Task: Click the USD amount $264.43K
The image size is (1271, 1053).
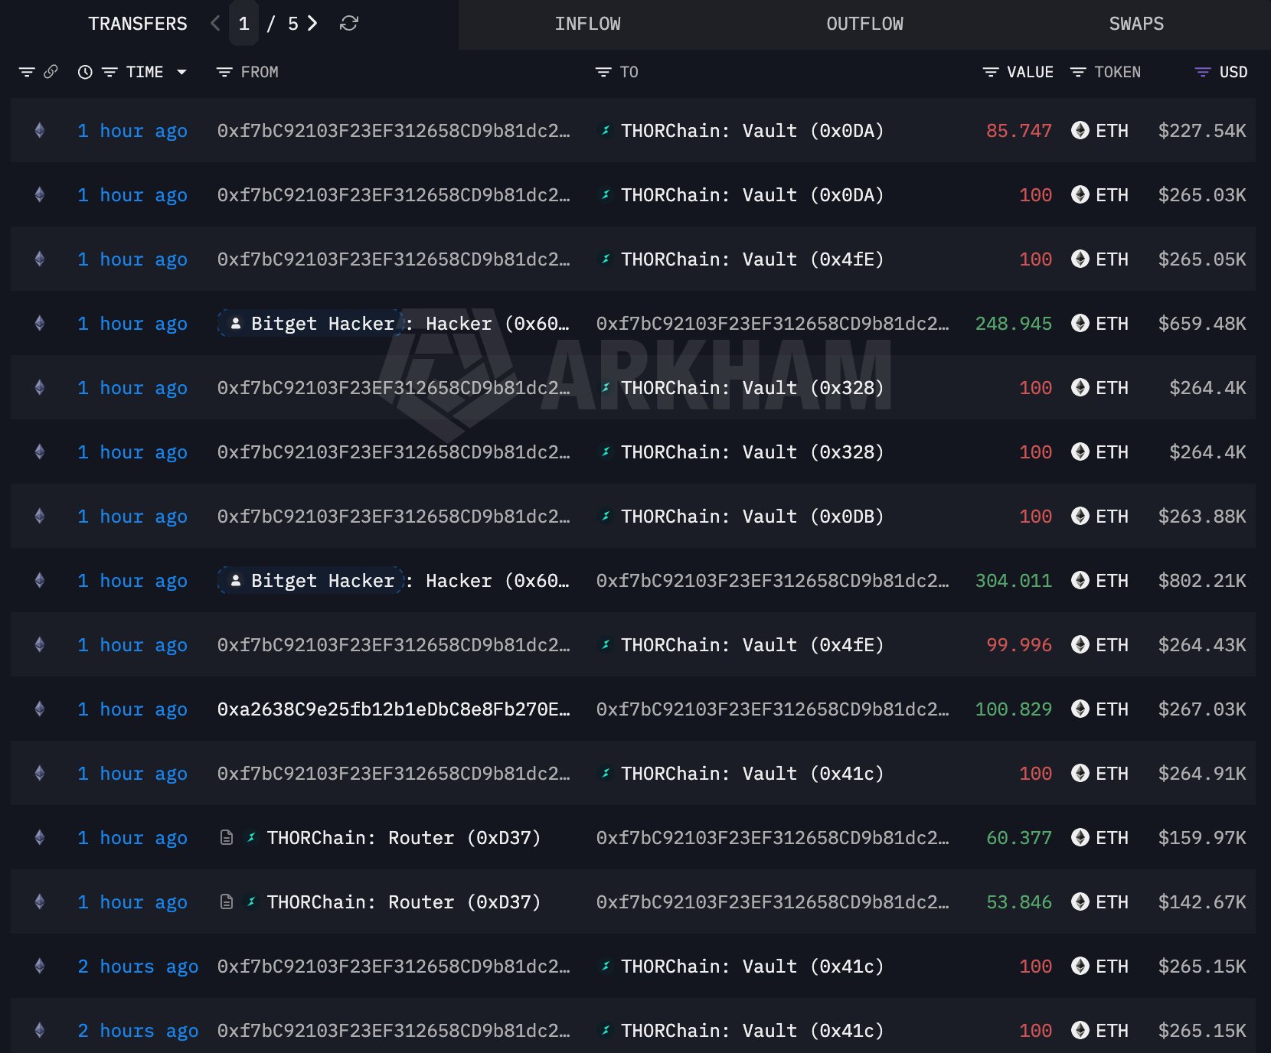Action: tap(1202, 644)
